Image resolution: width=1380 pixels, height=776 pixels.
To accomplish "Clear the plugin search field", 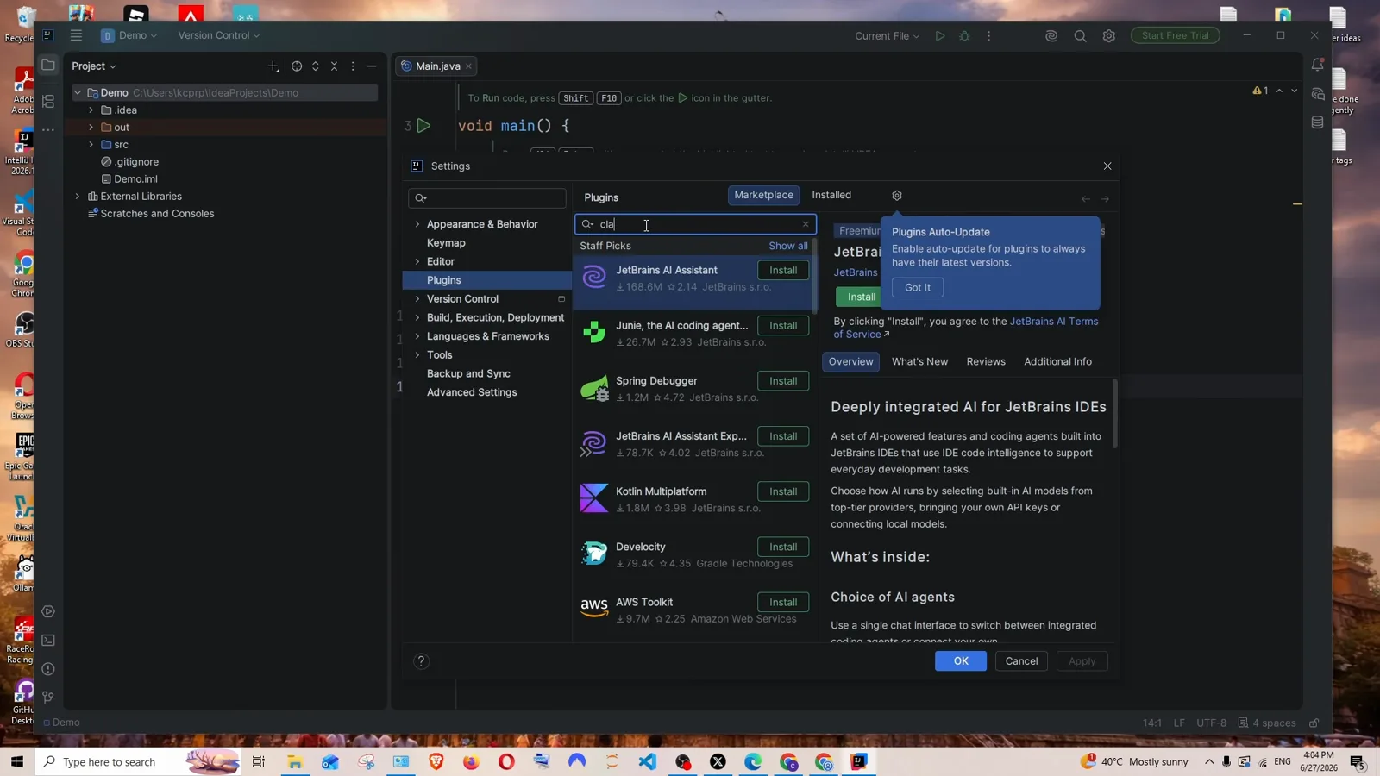I will click(806, 224).
